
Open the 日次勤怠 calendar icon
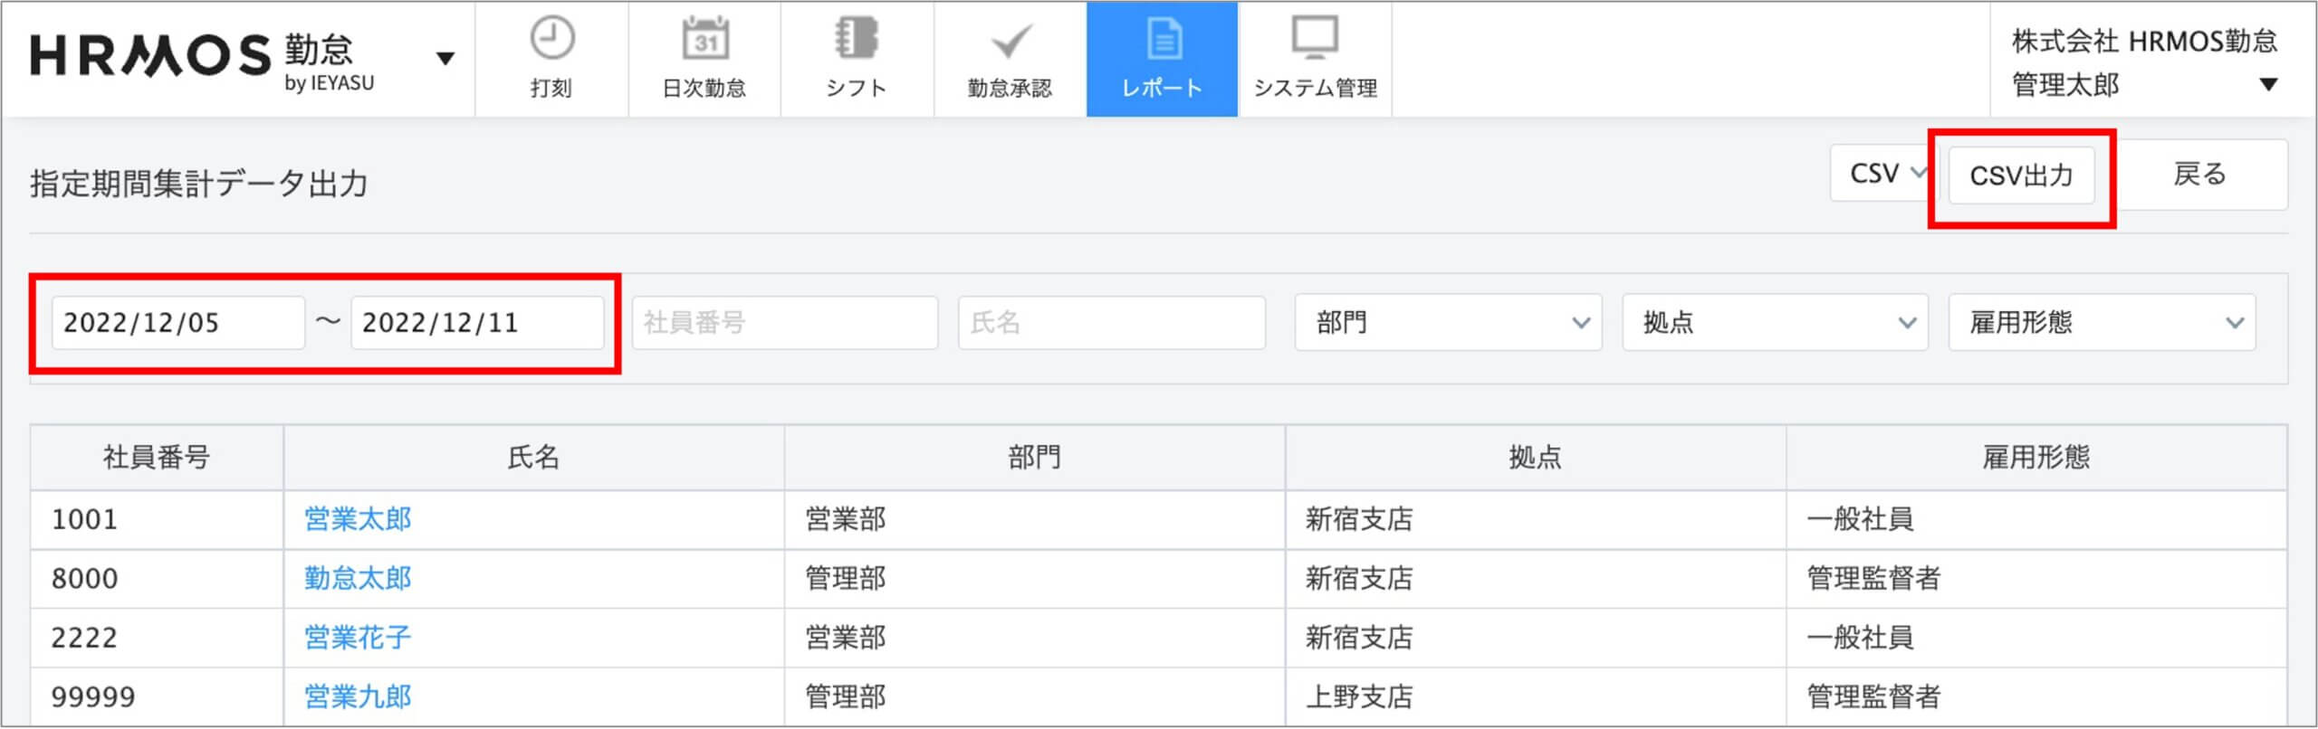pos(704,41)
